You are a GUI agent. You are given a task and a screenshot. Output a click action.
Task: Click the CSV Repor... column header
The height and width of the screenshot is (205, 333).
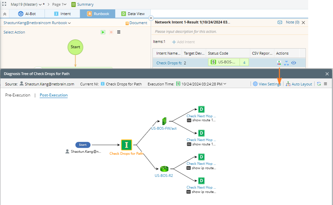262,53
